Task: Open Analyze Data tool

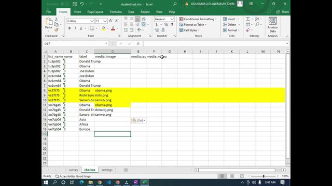Action: [x=272, y=25]
